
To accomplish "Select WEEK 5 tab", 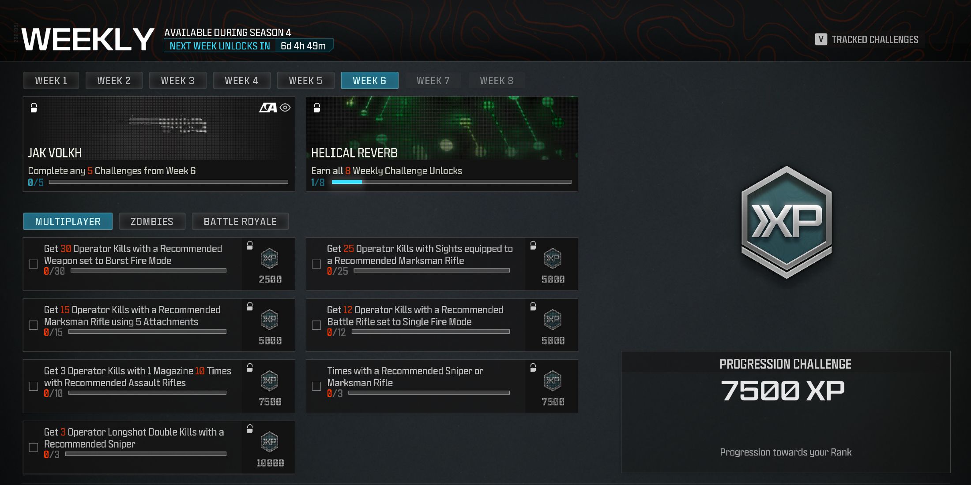I will [305, 80].
